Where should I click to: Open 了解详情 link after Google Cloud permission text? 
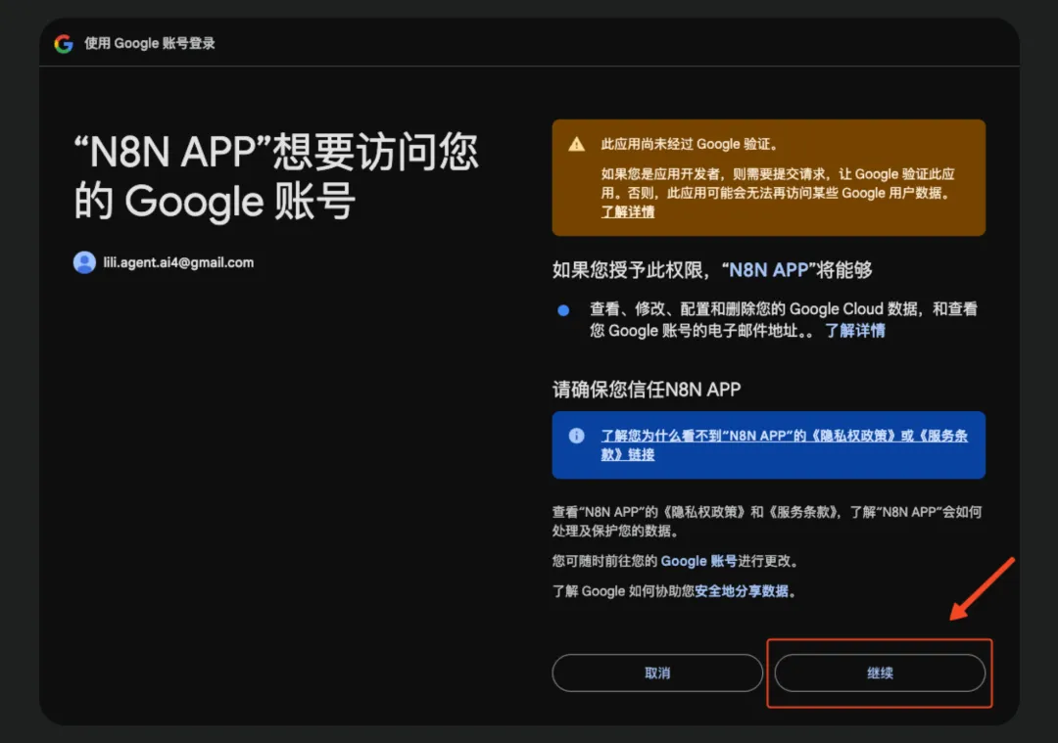pyautogui.click(x=855, y=330)
